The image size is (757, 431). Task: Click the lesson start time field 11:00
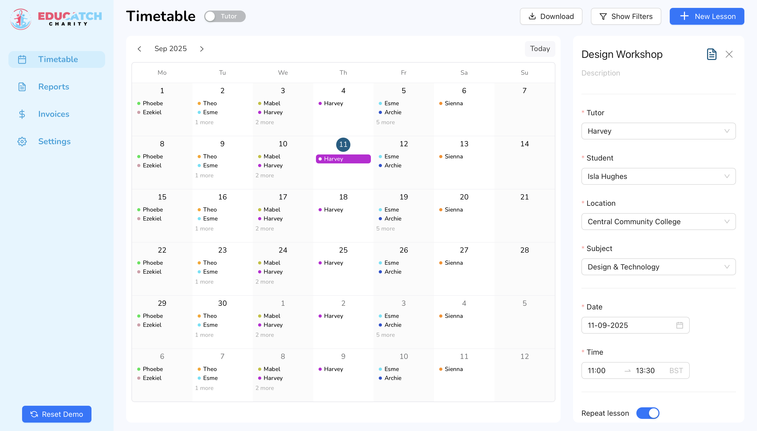[597, 370]
